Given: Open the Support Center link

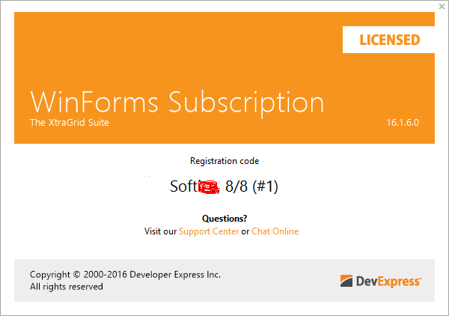Looking at the screenshot, I should point(208,231).
